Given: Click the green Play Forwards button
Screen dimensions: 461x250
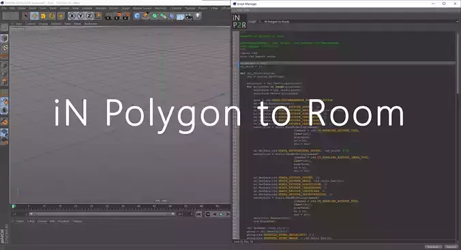Looking at the screenshot, I should [x=222, y=214].
